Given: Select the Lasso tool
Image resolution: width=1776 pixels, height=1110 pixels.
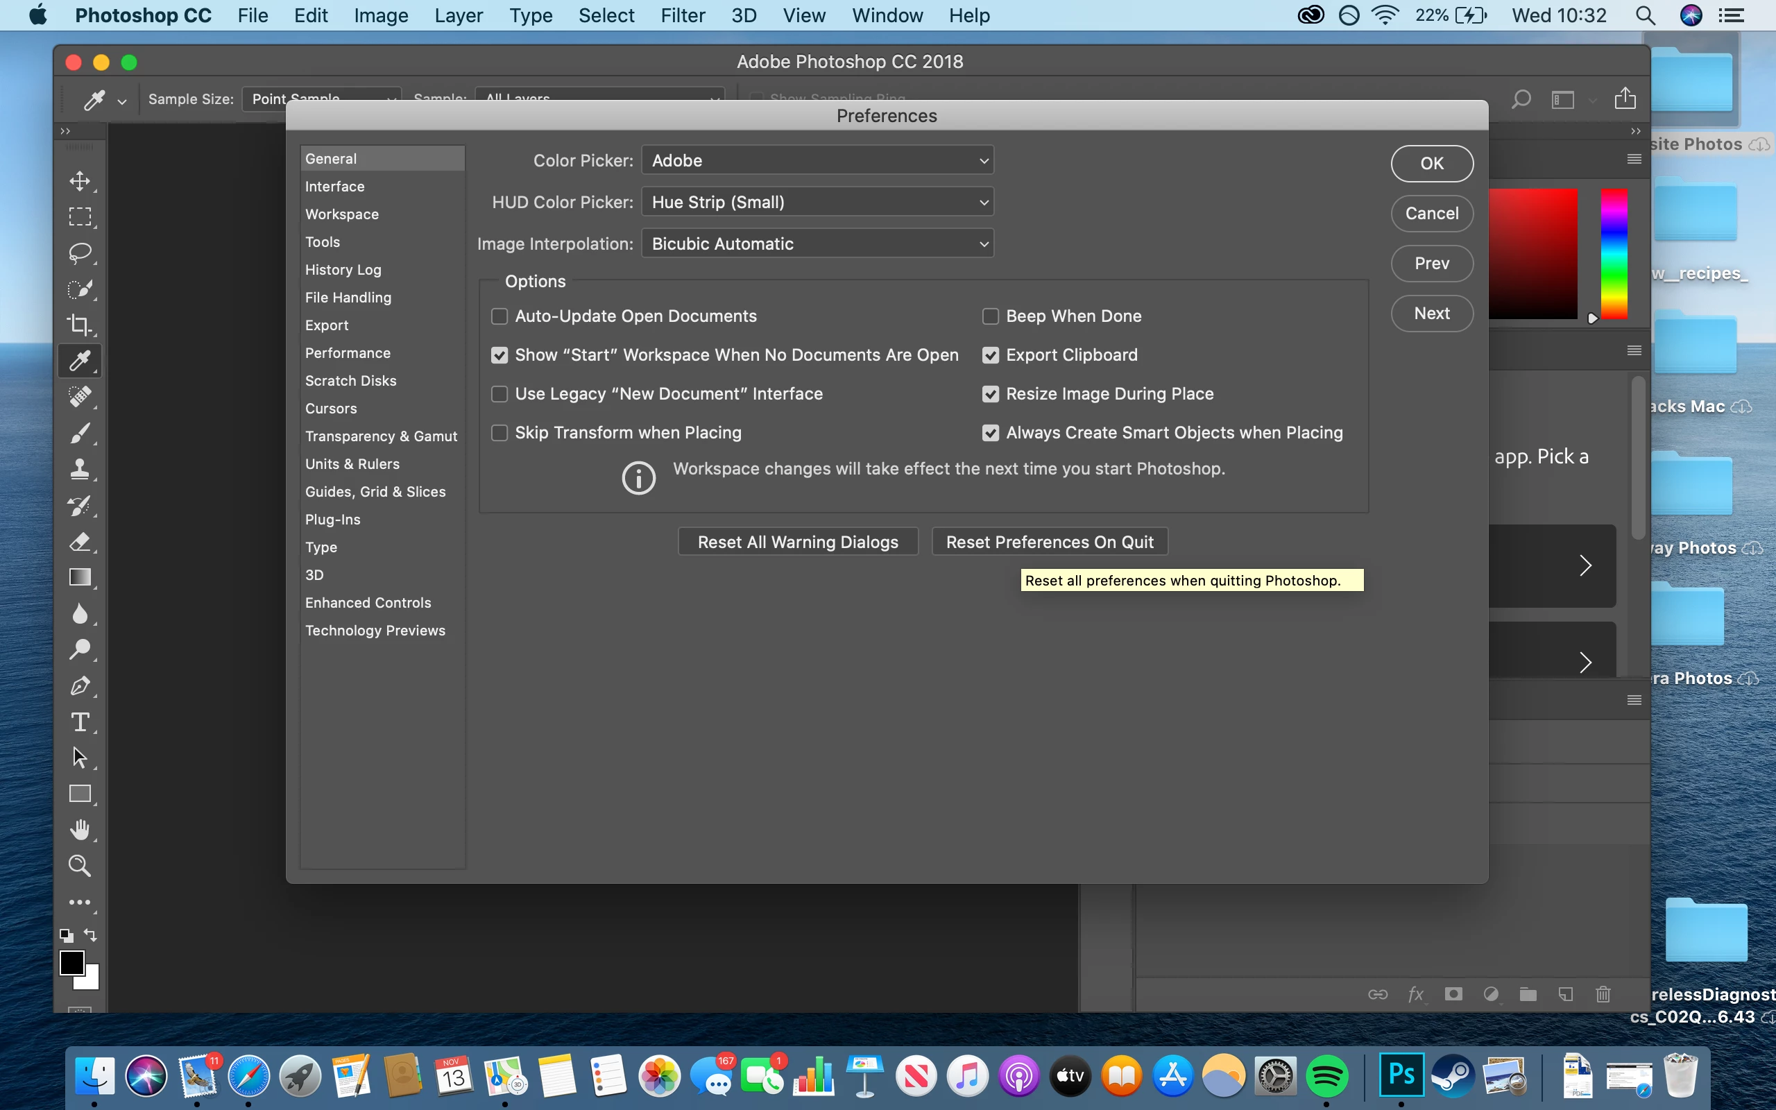Looking at the screenshot, I should pos(79,253).
